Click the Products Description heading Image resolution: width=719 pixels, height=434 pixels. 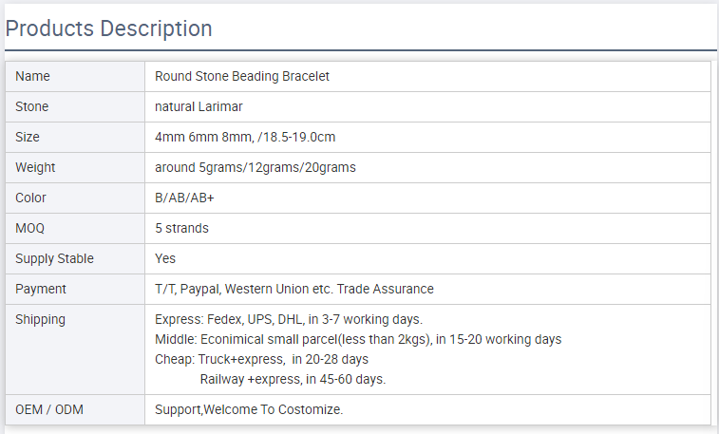tap(109, 28)
